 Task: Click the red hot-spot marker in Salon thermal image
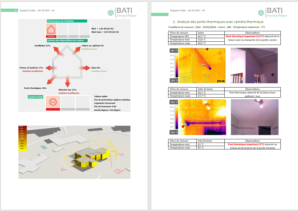(x=207, y=49)
